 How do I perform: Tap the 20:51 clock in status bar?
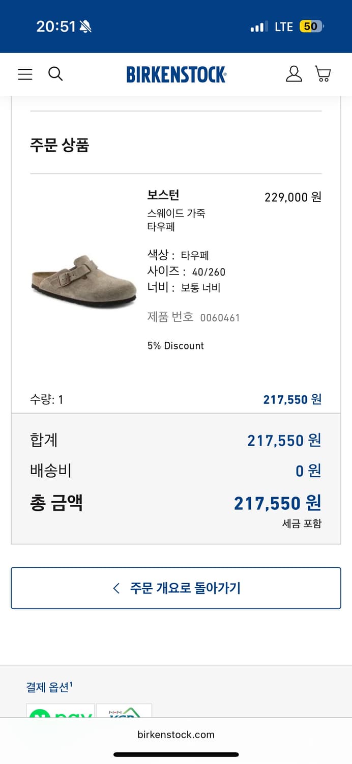click(x=55, y=26)
